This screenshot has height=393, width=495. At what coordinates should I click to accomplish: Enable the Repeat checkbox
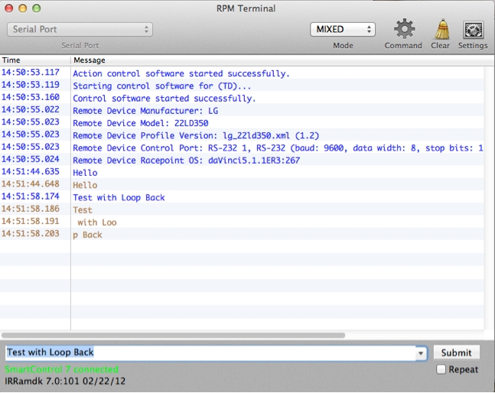[x=441, y=369]
